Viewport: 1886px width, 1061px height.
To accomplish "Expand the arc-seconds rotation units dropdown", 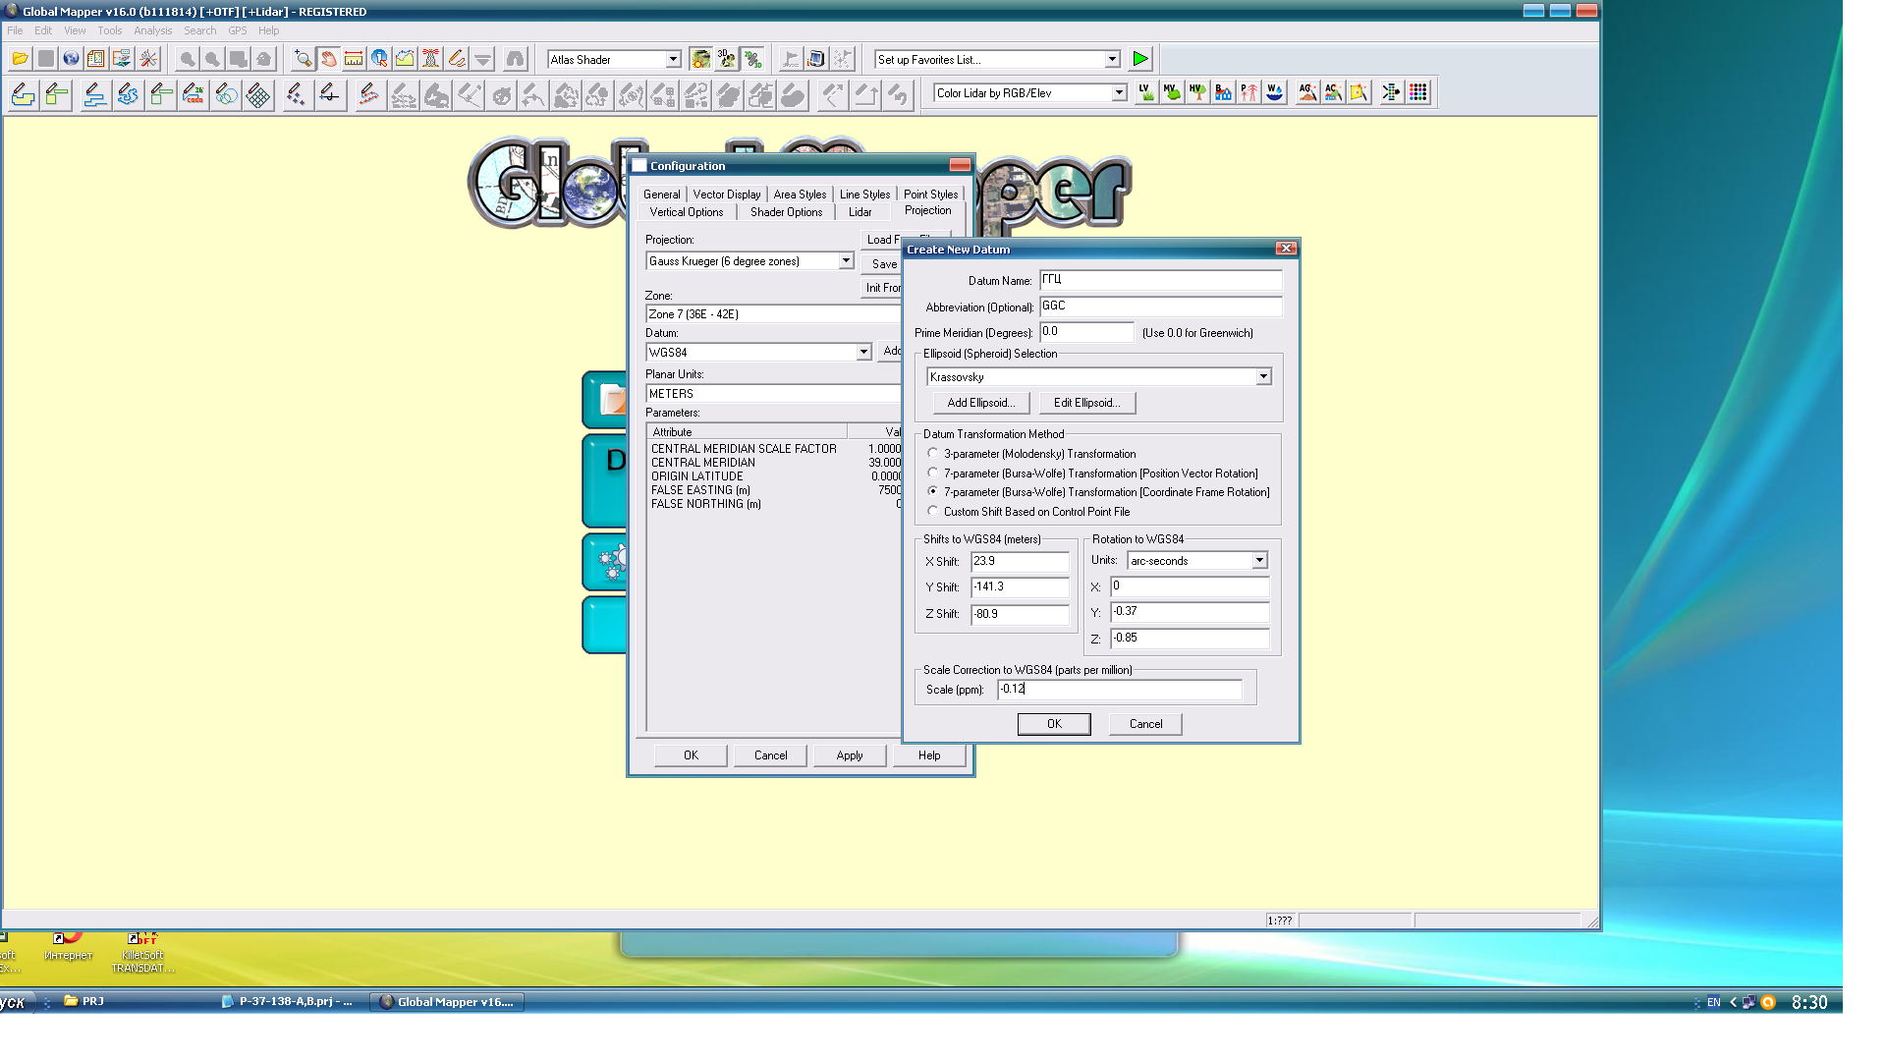I will pos(1259,560).
